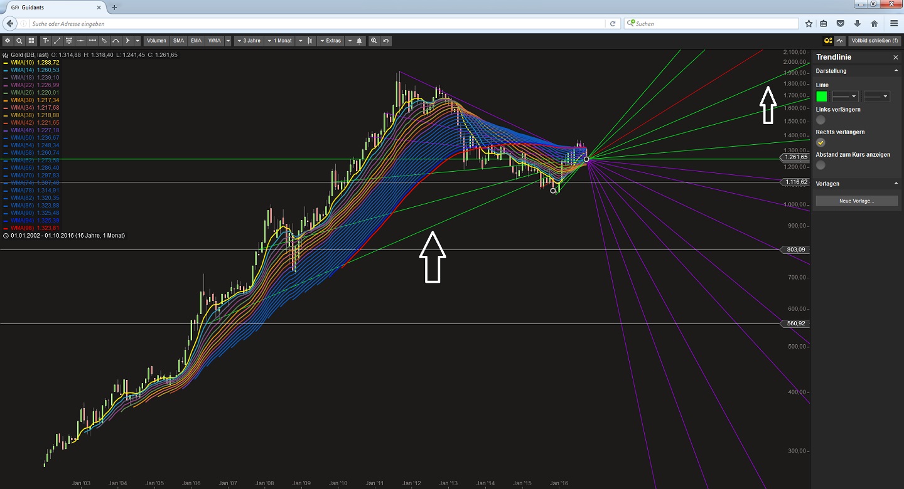Screen dimensions: 904x489
Task: Open the chart type dropdown arrow
Action: coord(300,41)
